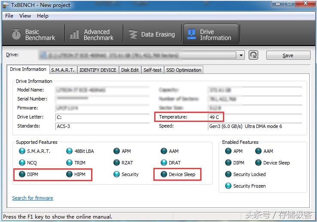This screenshot has width=317, height=222.
Task: Follow the Search for firmware link
Action: click(33, 198)
